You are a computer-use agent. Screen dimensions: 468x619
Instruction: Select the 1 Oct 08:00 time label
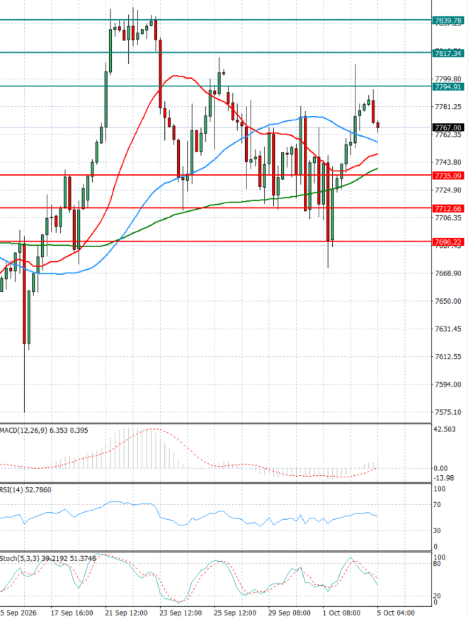(x=342, y=613)
